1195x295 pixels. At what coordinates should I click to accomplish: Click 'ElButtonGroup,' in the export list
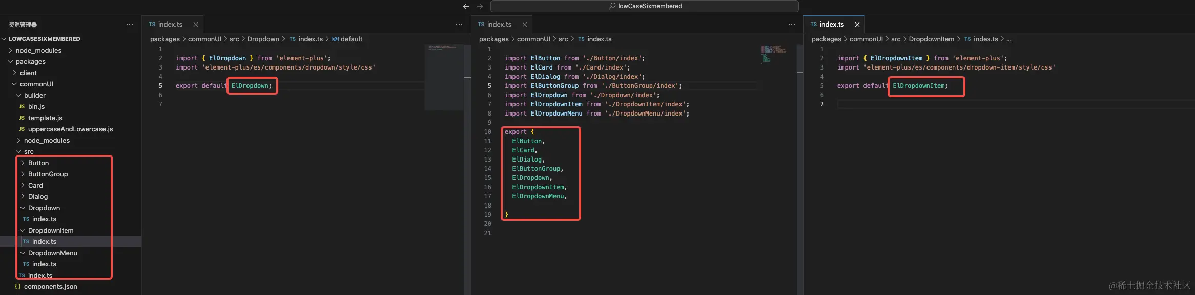(538, 169)
